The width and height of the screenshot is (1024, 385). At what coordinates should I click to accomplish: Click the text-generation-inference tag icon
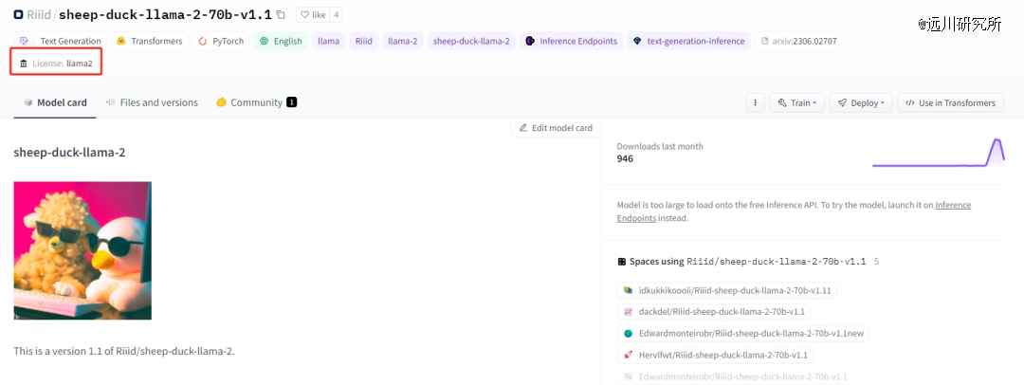[637, 41]
